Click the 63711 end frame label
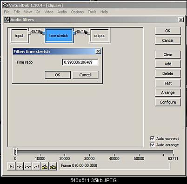 (x=173, y=158)
